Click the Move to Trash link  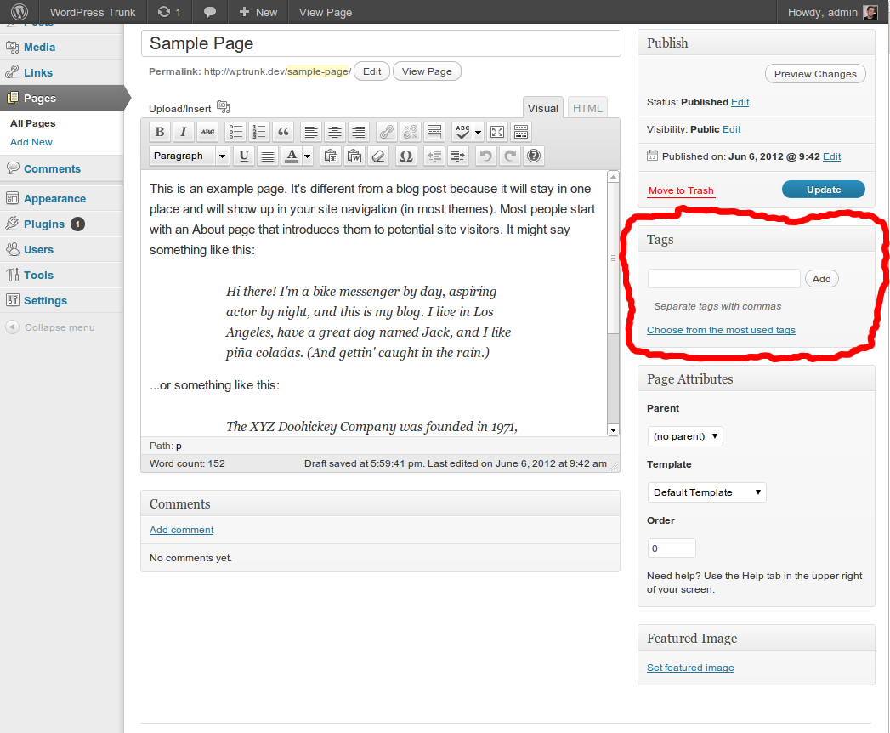click(681, 190)
